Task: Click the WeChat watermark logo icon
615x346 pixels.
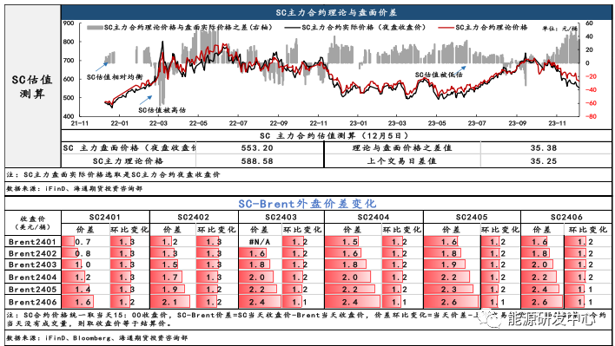Action: point(492,319)
